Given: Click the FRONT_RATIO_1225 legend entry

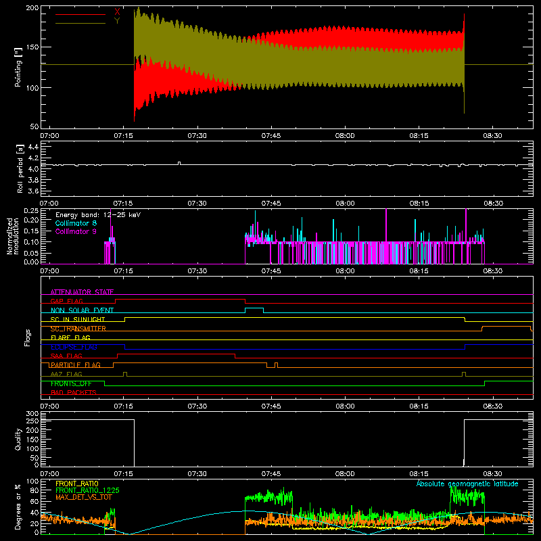Looking at the screenshot, I should click(x=88, y=490).
